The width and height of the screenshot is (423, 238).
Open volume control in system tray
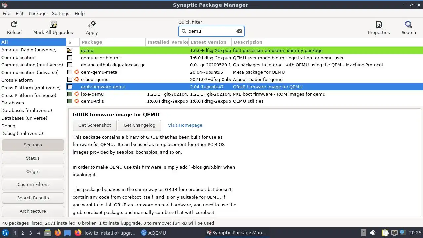[373, 233]
